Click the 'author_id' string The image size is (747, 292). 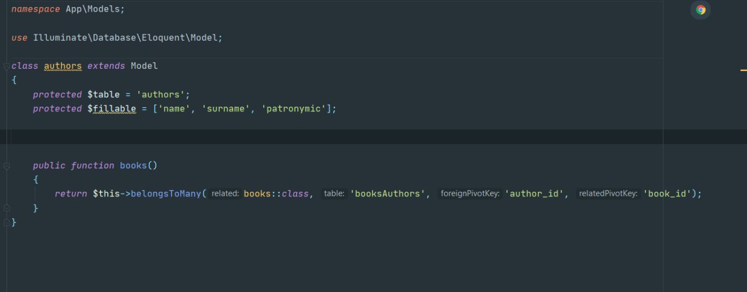(534, 194)
